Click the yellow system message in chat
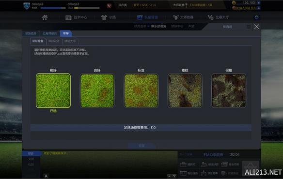283x179 pixels. click(x=55, y=153)
